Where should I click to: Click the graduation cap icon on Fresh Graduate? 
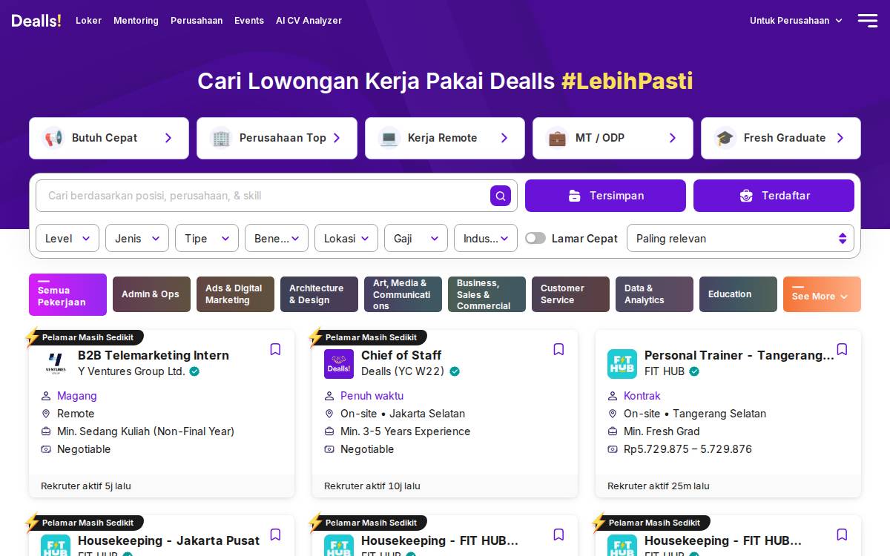coord(725,138)
